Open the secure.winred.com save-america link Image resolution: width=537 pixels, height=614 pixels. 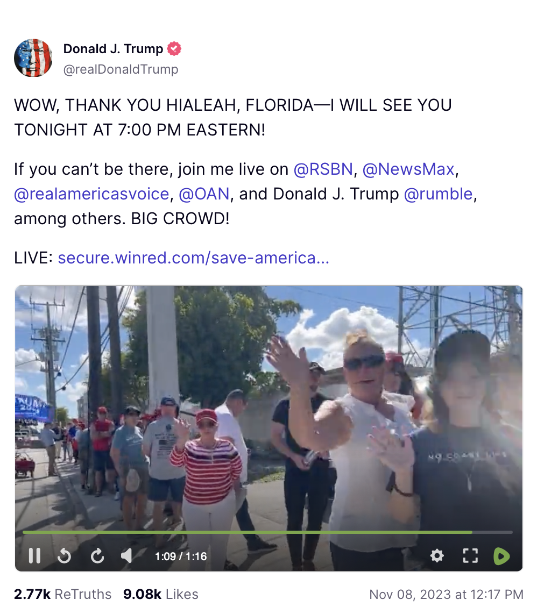[x=194, y=258]
